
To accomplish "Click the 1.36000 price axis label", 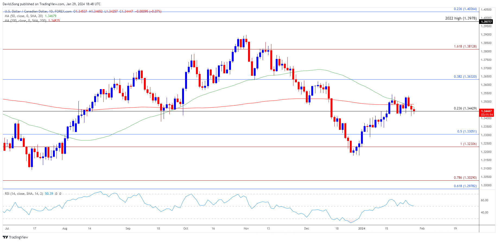I will (x=486, y=85).
